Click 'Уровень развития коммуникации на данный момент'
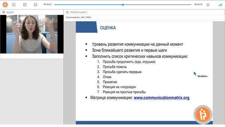This screenshot has height=127, width=225. (x=137, y=44)
